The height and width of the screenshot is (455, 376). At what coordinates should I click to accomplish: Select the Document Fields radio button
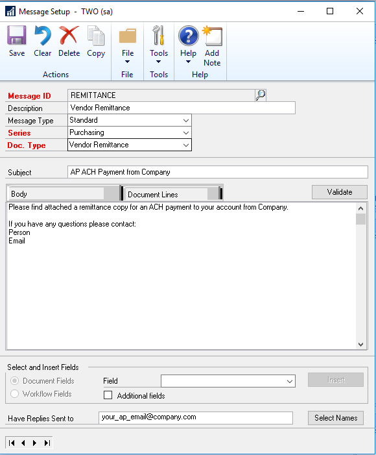tap(14, 380)
